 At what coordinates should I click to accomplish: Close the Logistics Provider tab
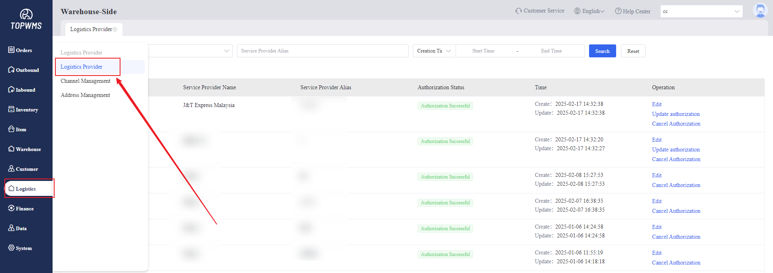pos(115,29)
